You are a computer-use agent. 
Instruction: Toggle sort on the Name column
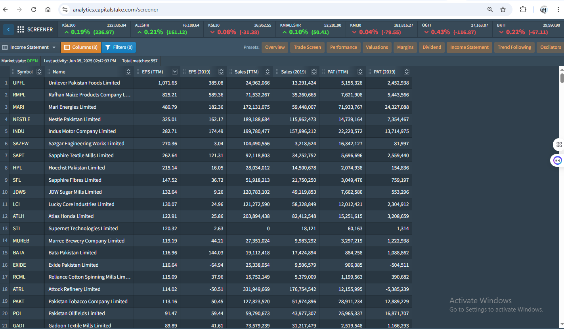[128, 72]
